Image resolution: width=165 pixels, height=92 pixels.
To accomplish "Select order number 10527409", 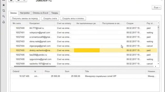I will (20, 64).
